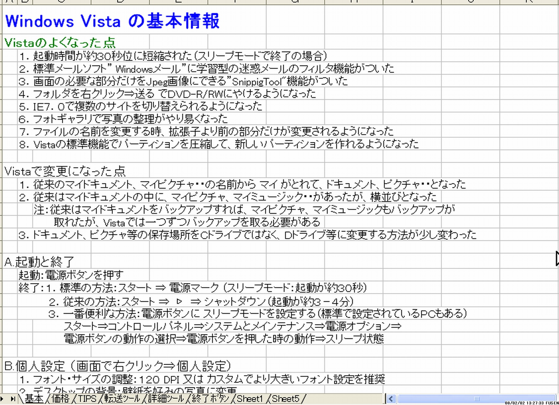Select the row ending with 横並びとなった
The image size is (559, 405).
point(228,197)
